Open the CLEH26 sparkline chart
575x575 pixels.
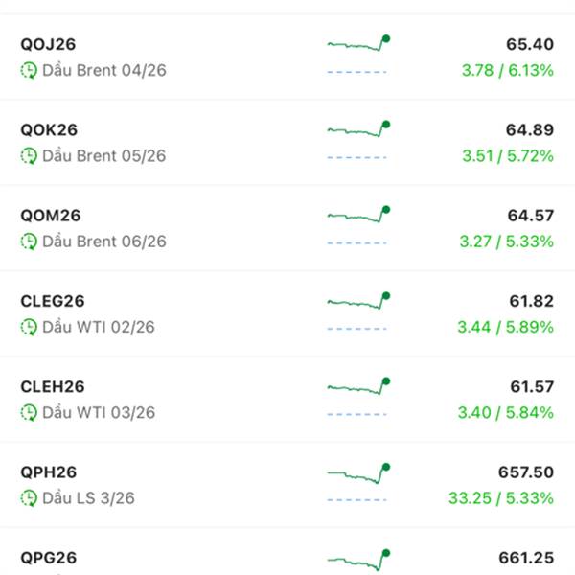click(x=358, y=386)
